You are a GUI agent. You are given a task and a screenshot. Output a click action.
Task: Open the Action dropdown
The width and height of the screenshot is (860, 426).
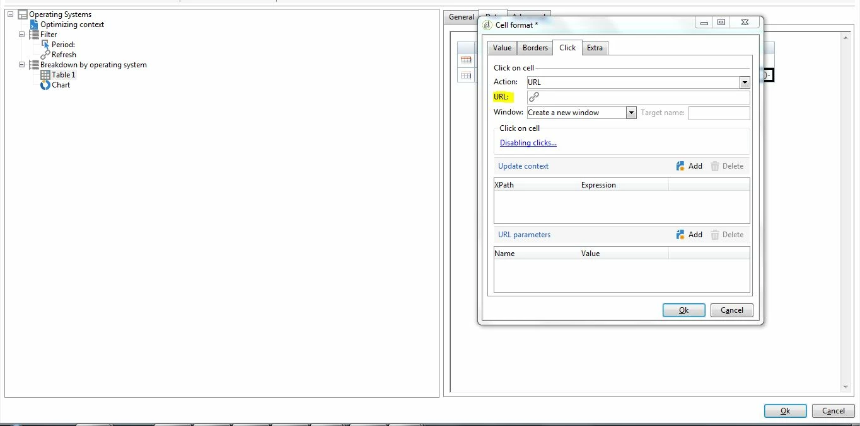click(x=745, y=82)
